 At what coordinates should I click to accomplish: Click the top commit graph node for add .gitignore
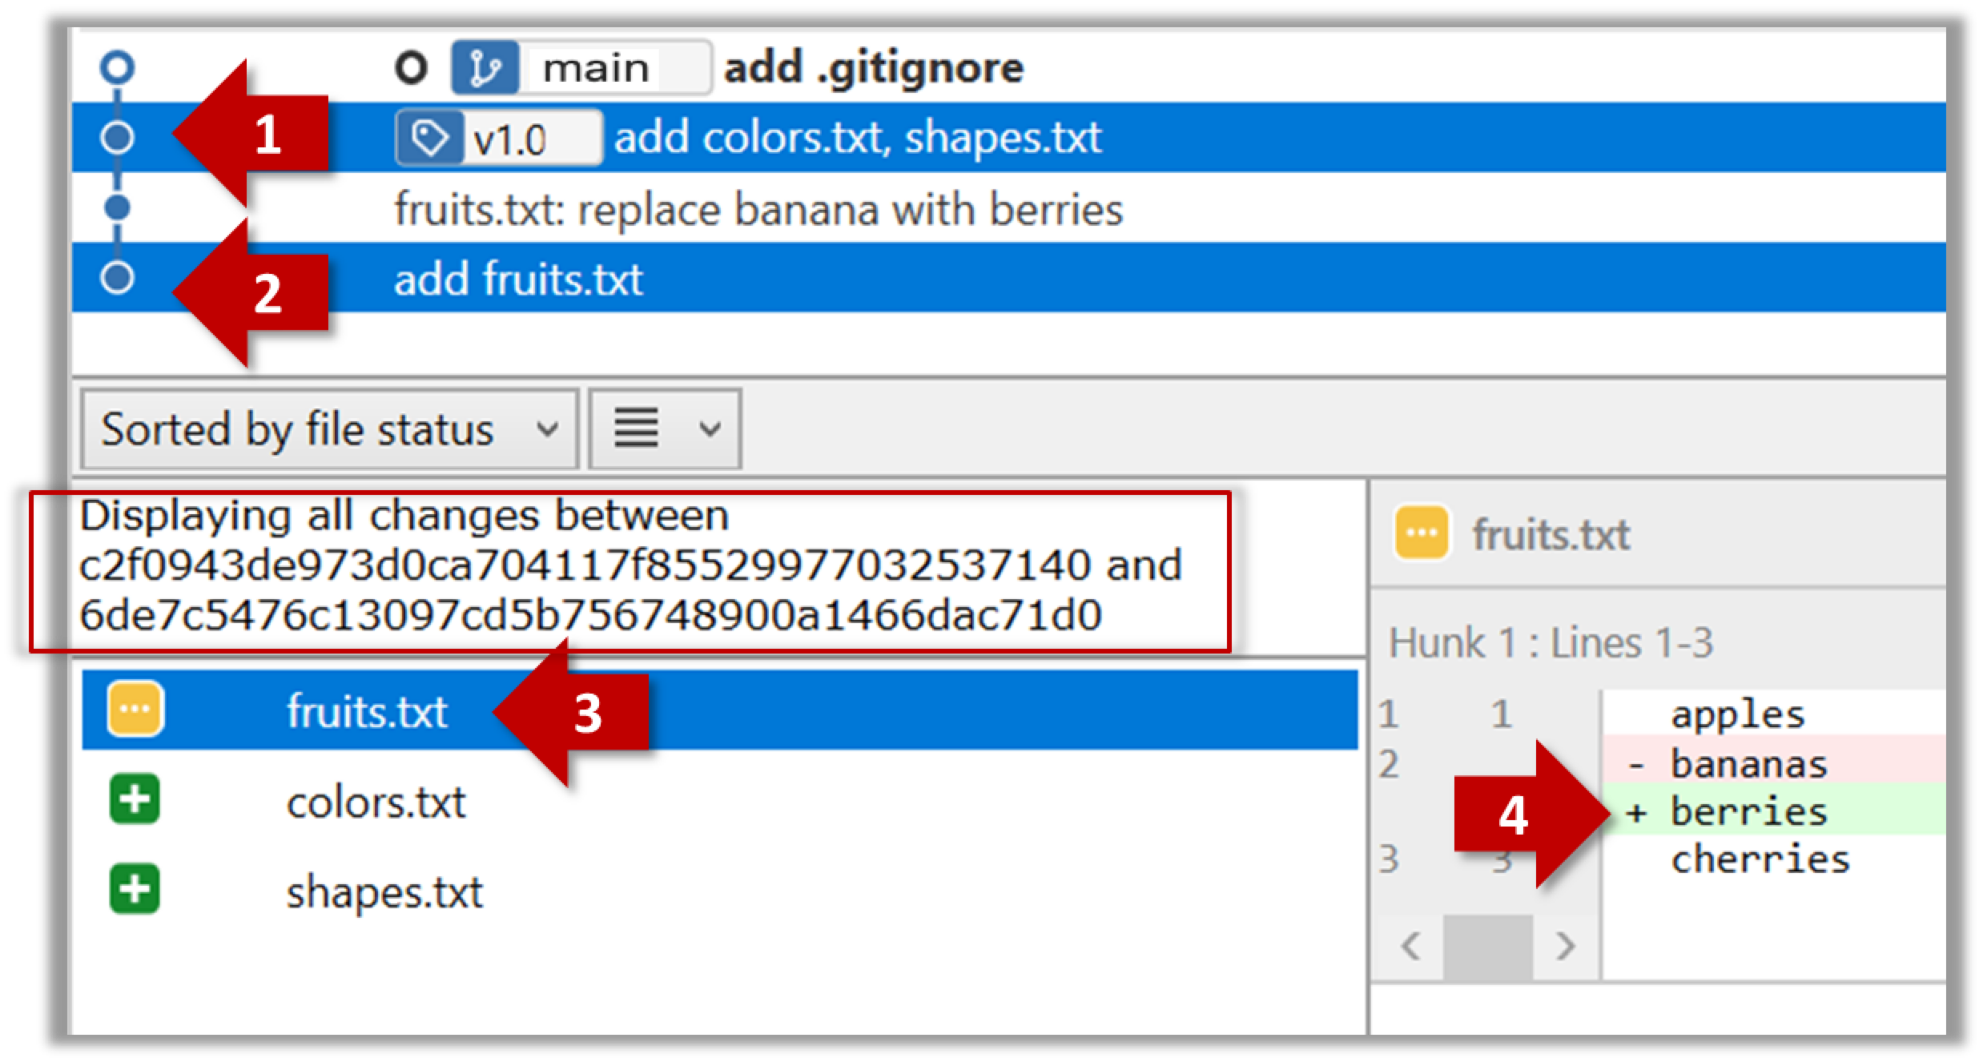[x=117, y=67]
